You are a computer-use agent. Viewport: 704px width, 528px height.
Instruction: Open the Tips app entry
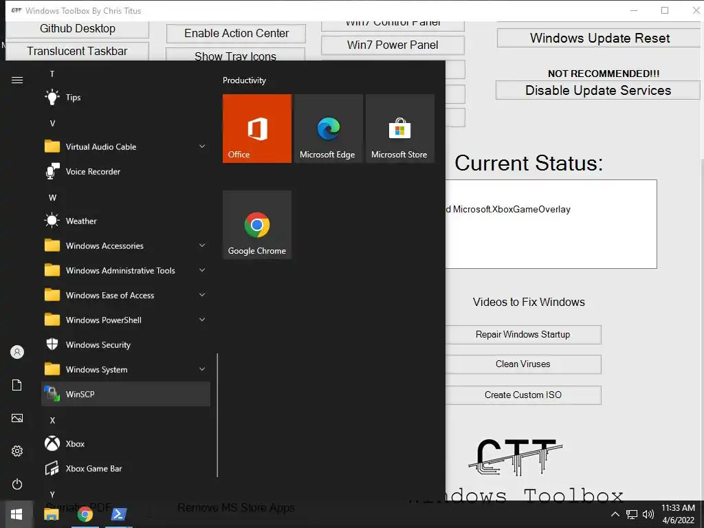(125, 98)
